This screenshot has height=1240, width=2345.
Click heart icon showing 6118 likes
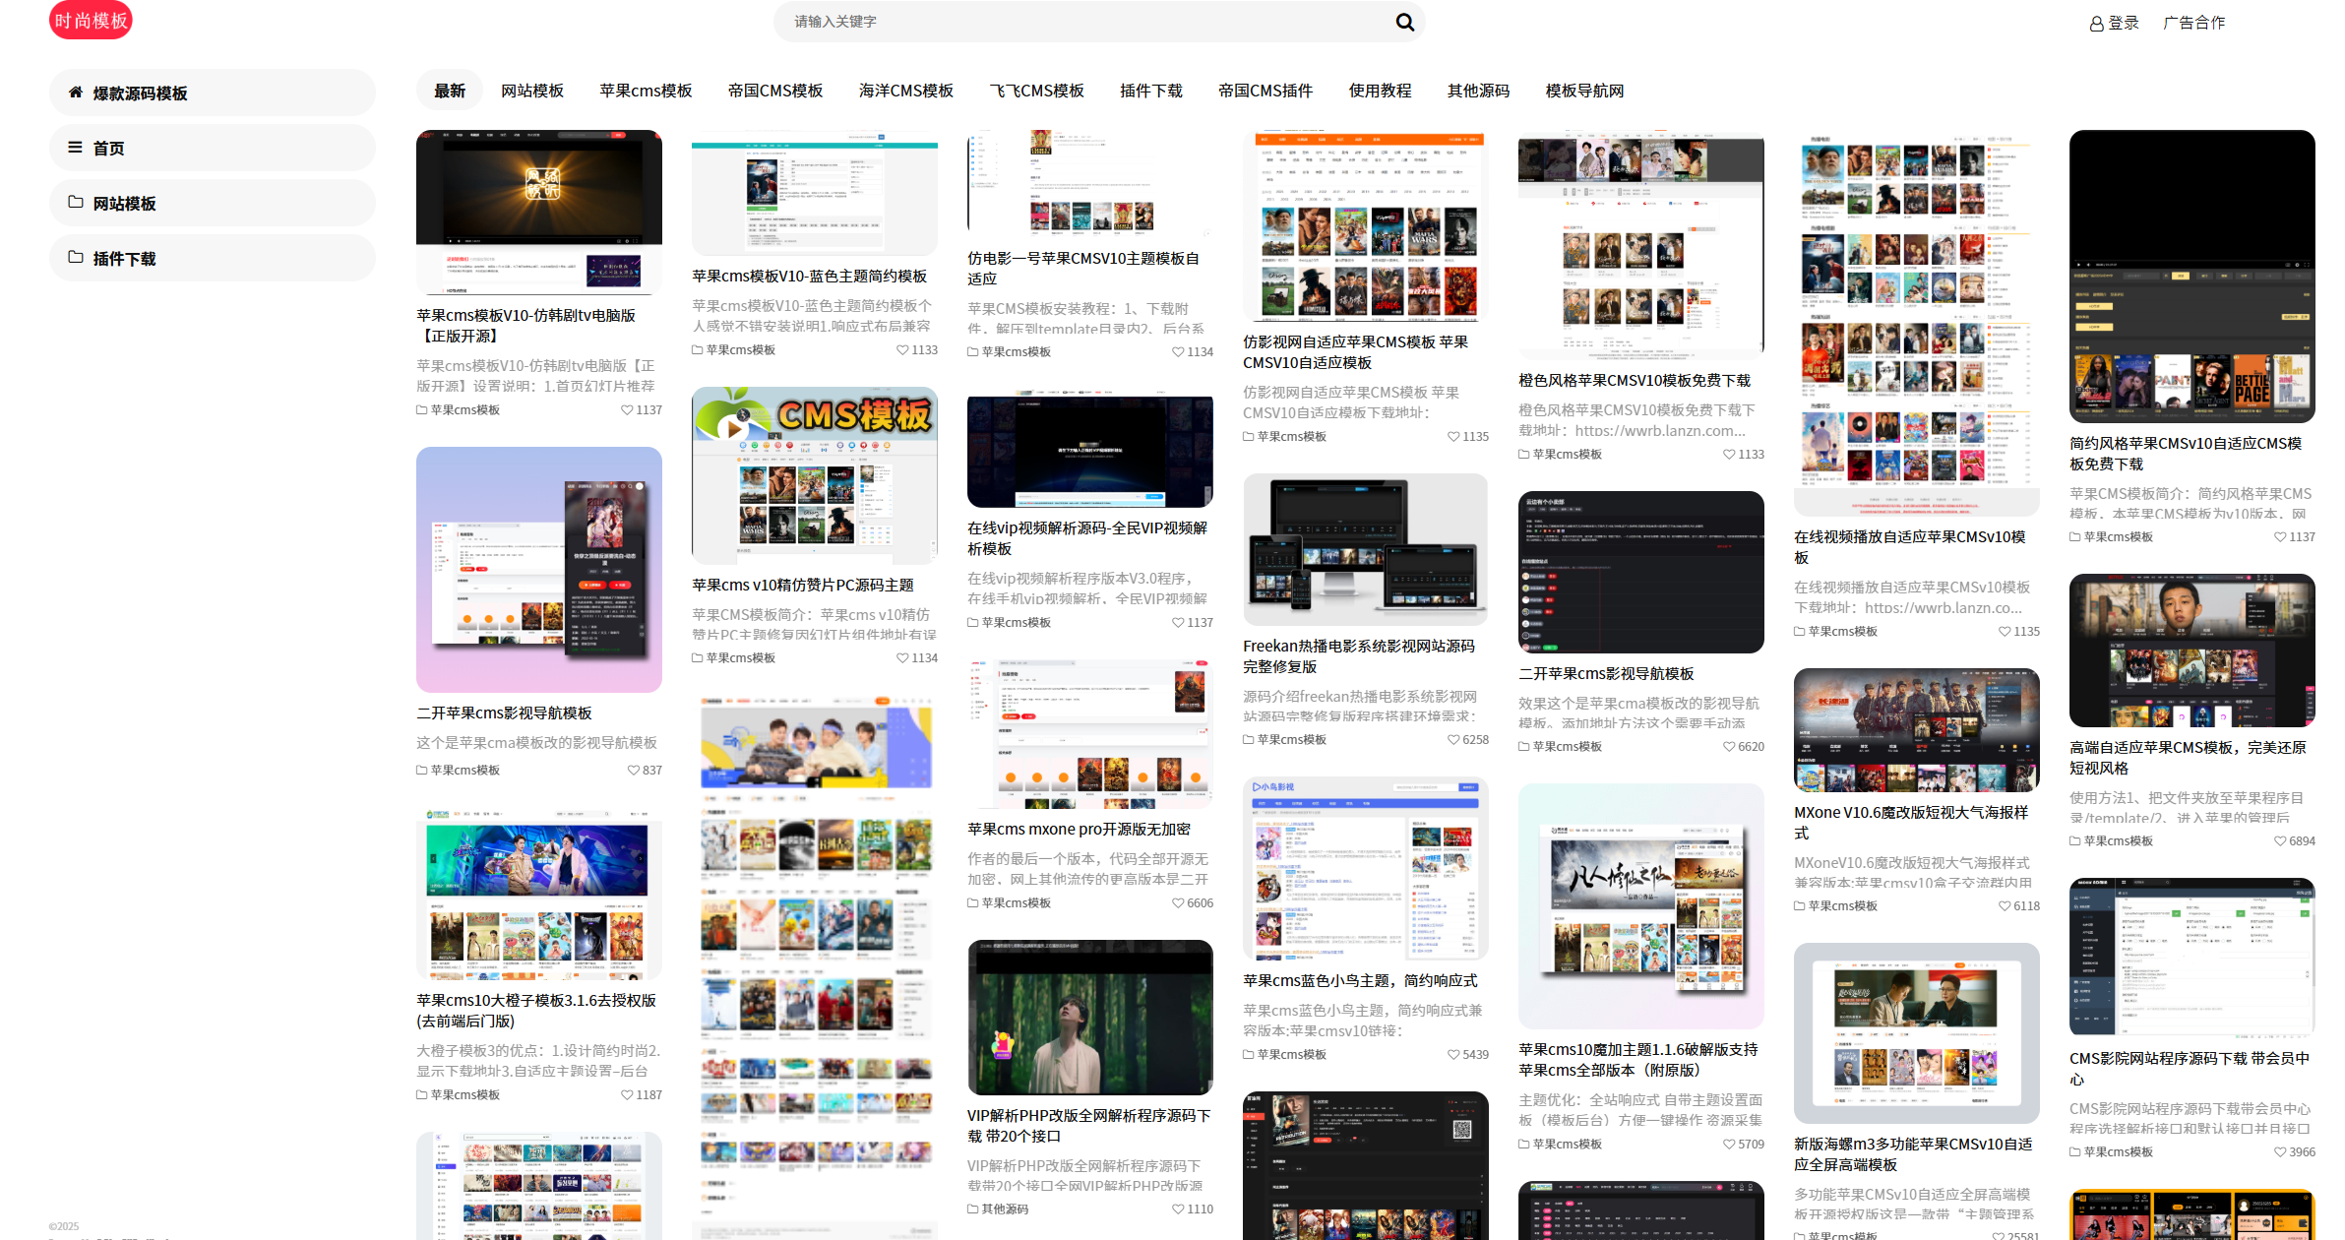[2005, 906]
